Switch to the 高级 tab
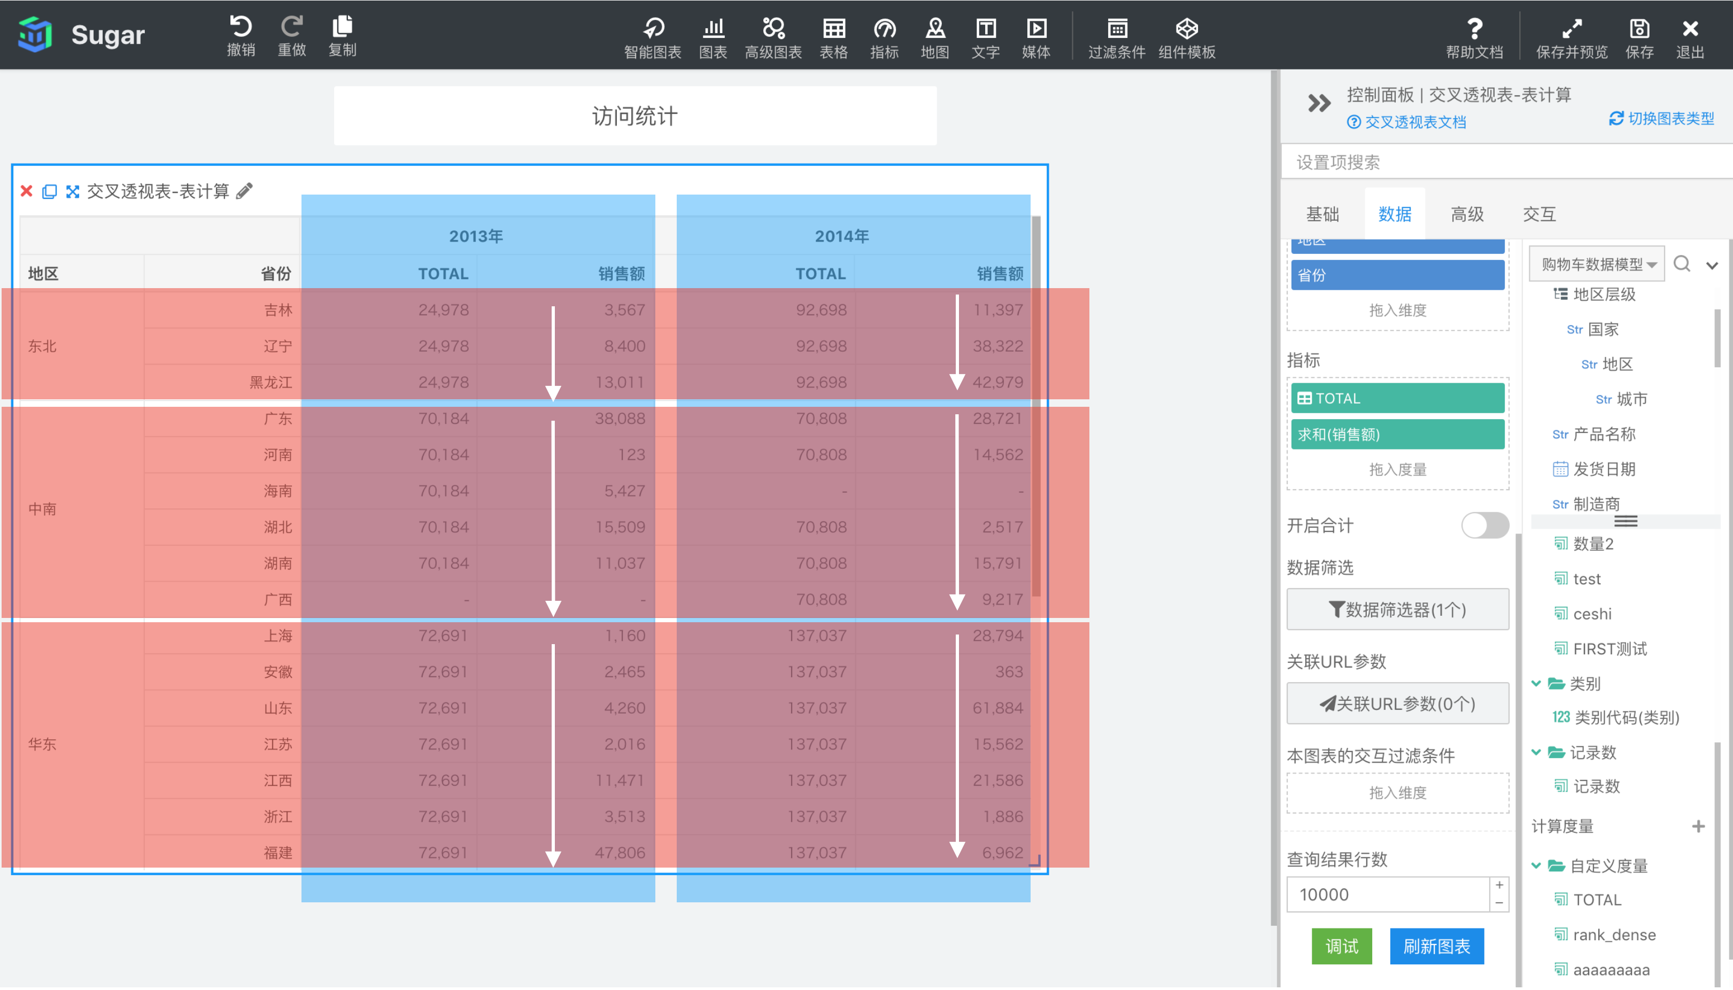 click(x=1466, y=214)
